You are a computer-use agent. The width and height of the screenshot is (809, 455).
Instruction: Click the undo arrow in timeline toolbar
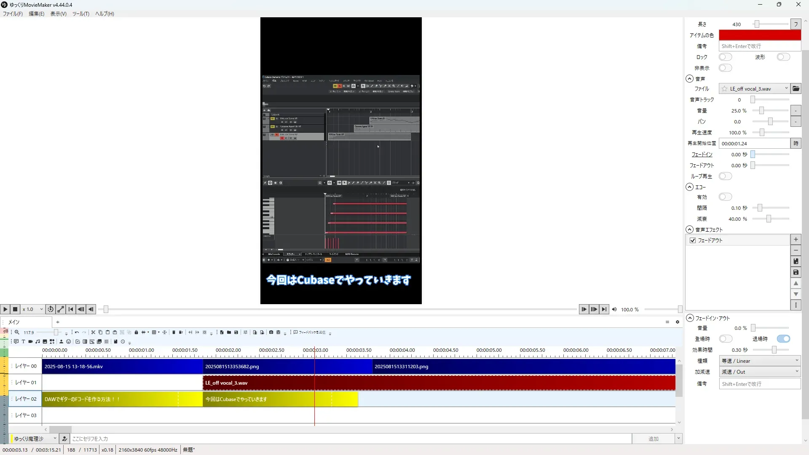(77, 332)
